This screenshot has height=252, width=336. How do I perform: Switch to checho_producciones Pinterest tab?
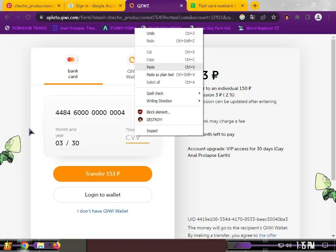click(x=33, y=6)
